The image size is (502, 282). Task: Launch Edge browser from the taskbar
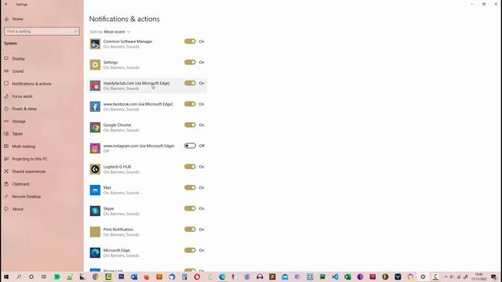click(x=222, y=277)
